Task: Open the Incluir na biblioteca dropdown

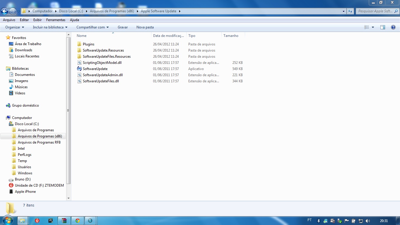Action: pos(50,27)
